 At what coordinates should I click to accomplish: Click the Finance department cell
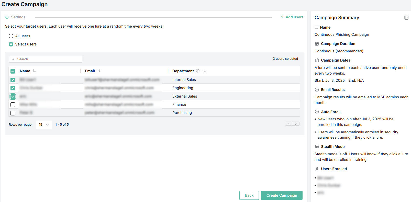tap(179, 104)
